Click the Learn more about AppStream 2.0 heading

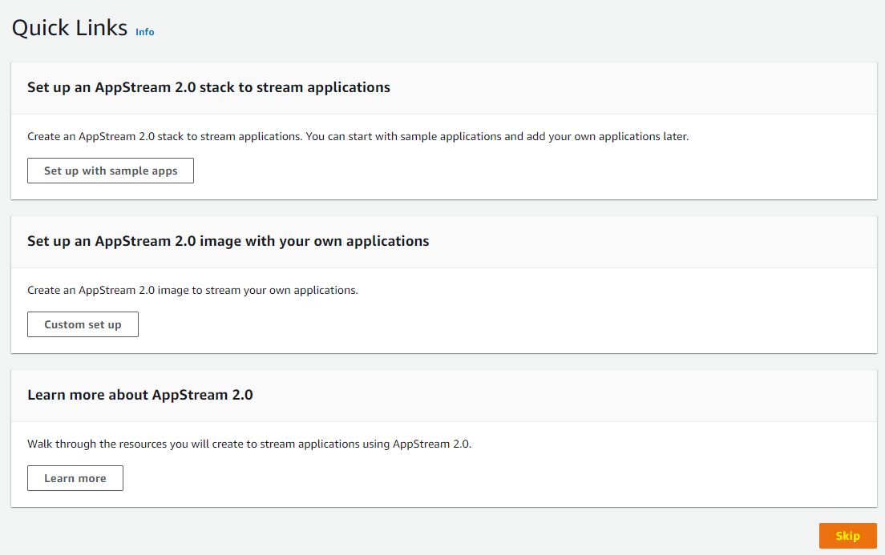(x=140, y=395)
